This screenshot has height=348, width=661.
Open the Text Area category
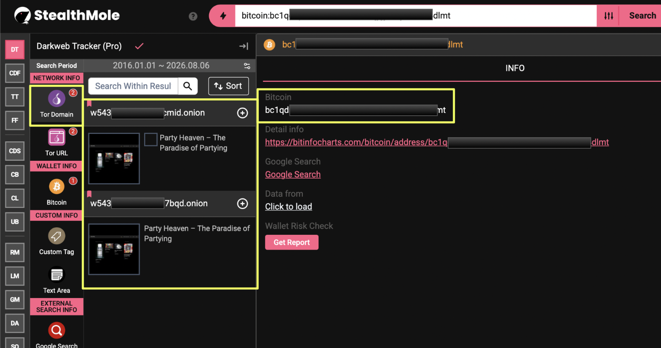point(57,280)
